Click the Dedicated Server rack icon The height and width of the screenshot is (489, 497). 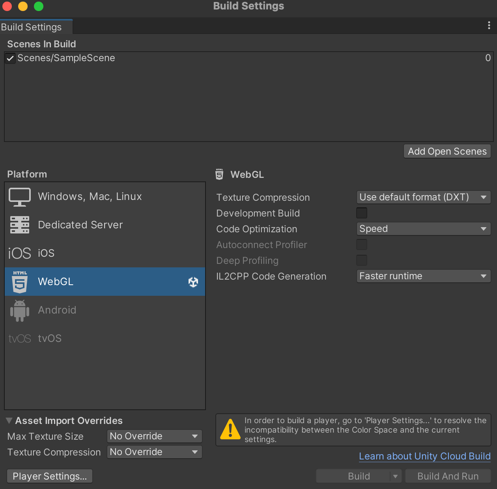(20, 225)
